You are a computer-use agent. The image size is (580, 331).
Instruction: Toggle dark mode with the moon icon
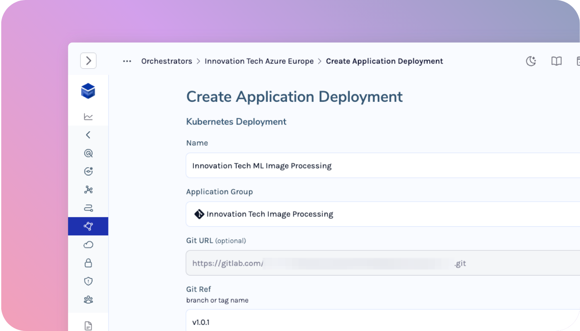531,61
